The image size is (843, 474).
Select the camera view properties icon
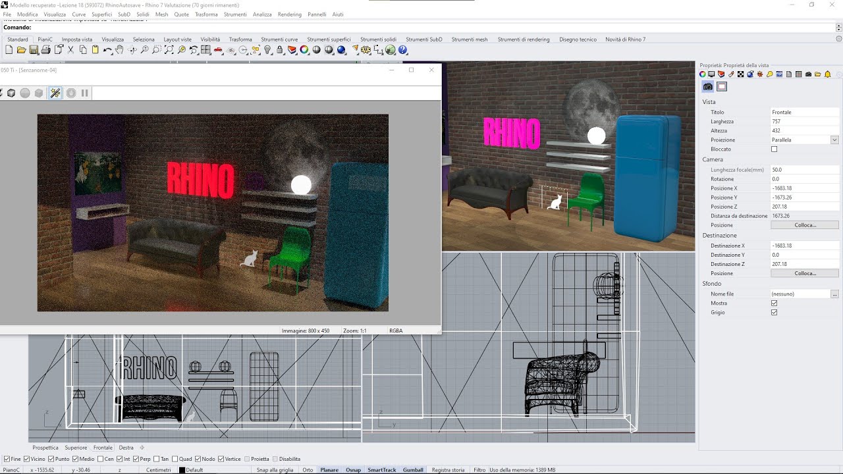(x=708, y=86)
